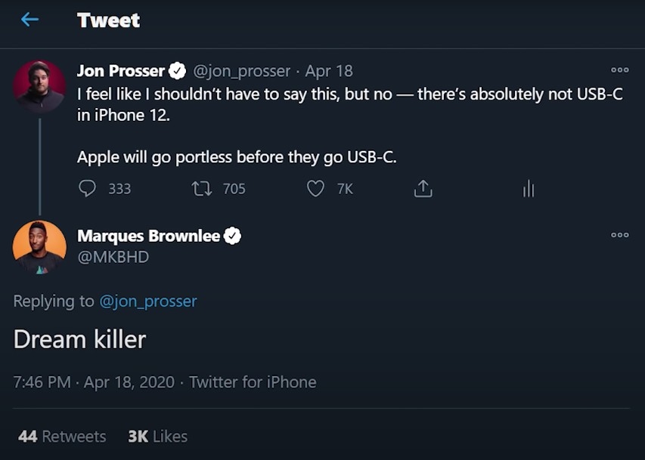
Task: Click the Dream killer tweet text
Action: (x=79, y=339)
